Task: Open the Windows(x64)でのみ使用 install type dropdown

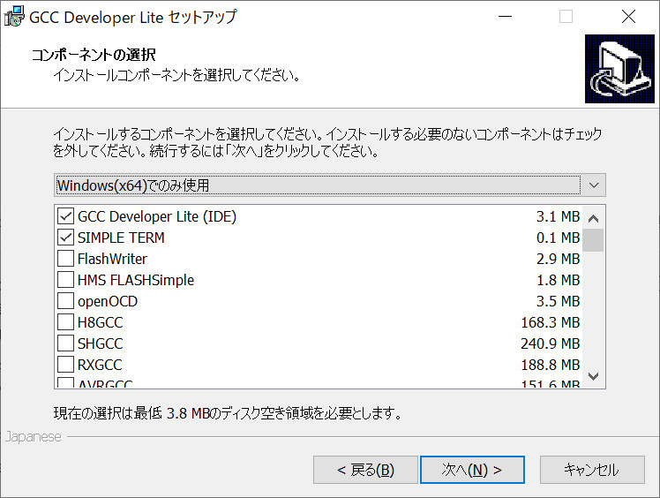Action: tap(330, 185)
